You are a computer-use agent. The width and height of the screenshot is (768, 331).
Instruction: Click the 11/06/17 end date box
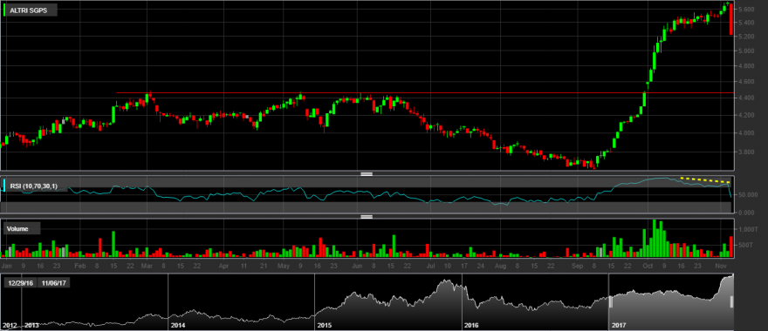54,282
